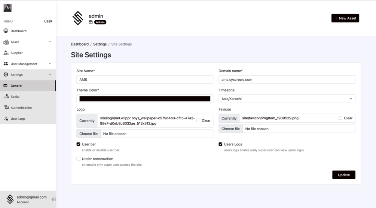Click the Authentication icon in sidebar
The height and width of the screenshot is (208, 376).
6,107
